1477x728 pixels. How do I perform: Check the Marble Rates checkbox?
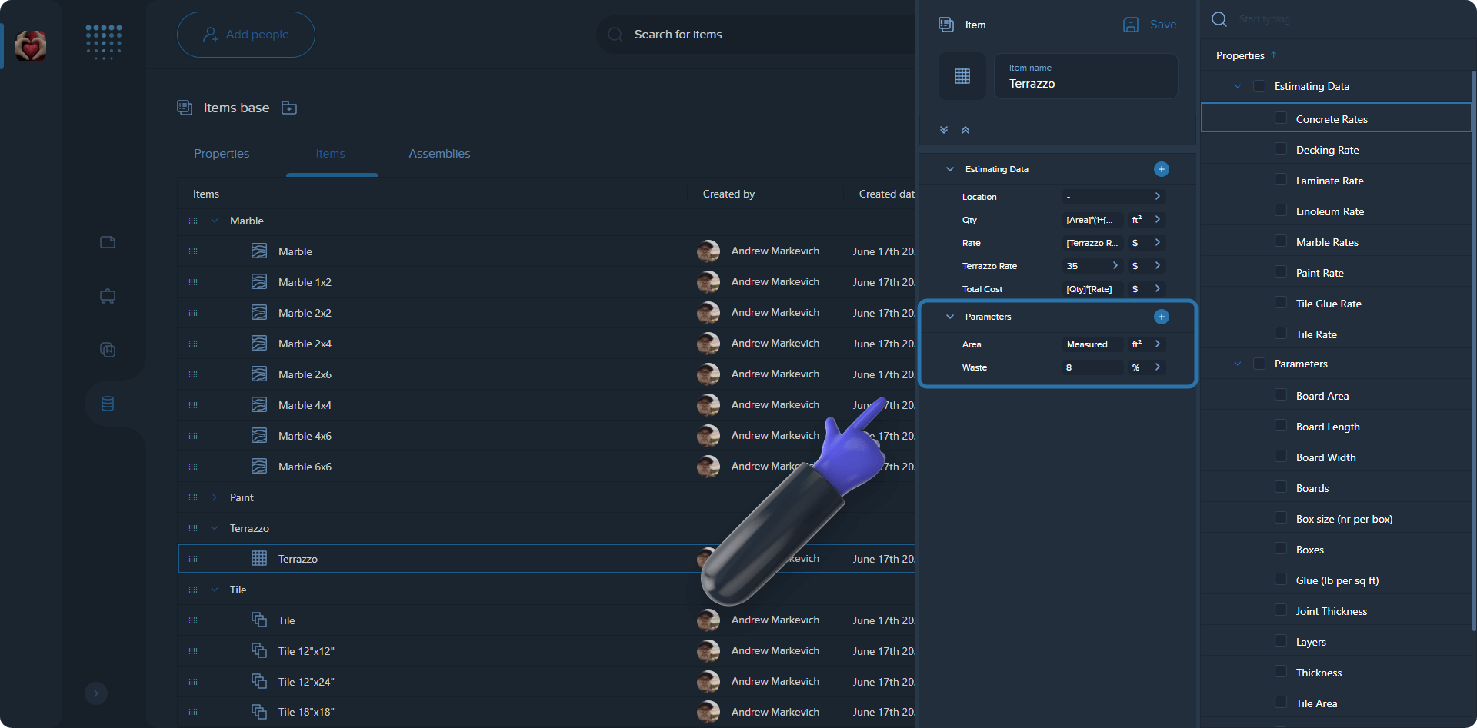tap(1281, 241)
